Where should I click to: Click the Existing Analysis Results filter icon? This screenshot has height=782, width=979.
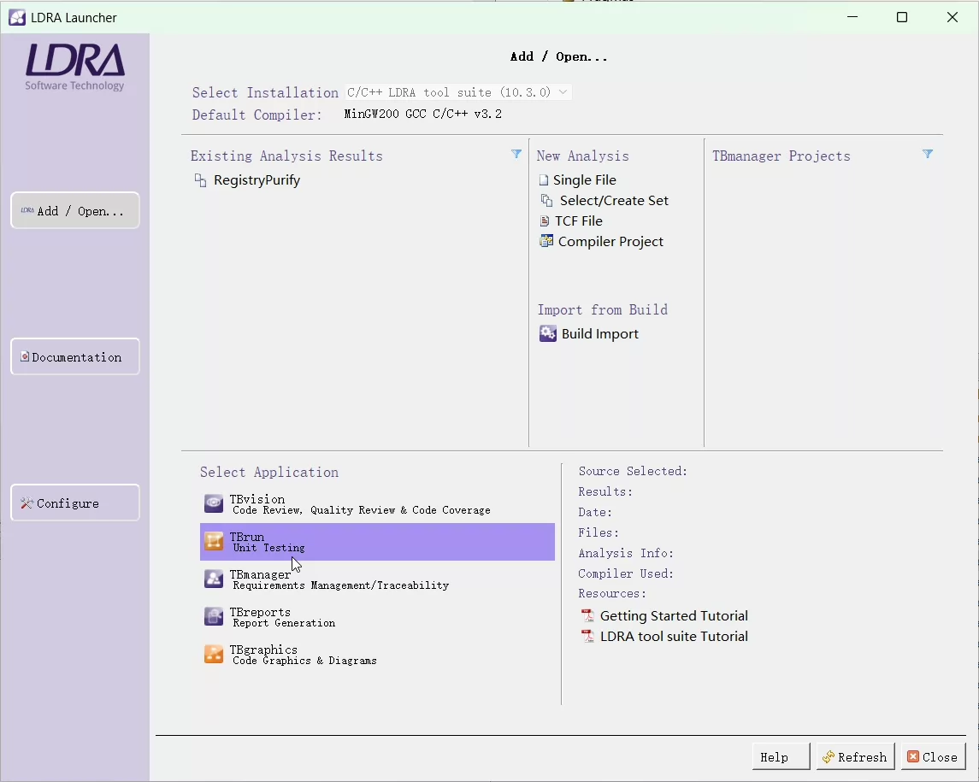(516, 154)
